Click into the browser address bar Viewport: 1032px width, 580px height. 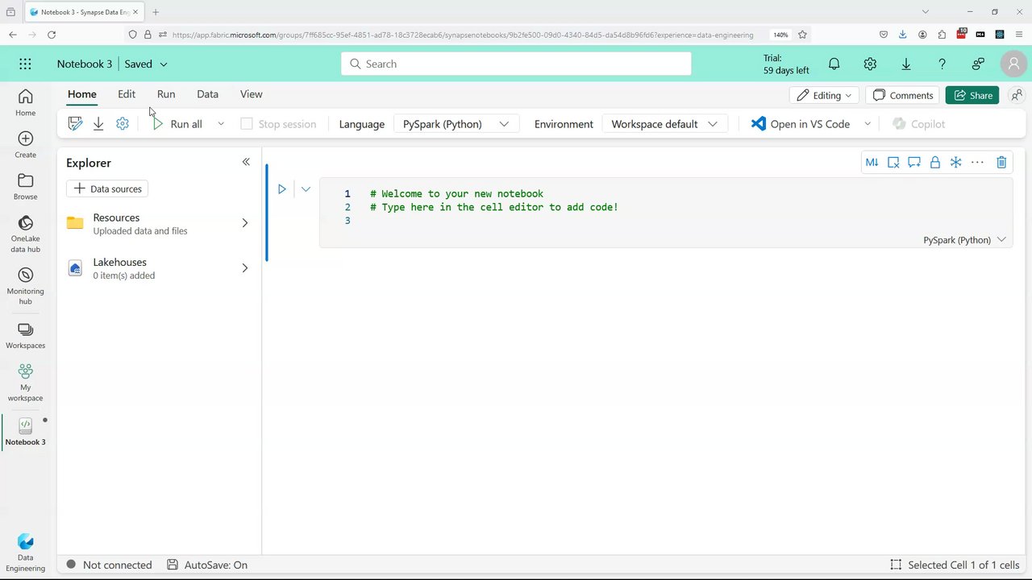pyautogui.click(x=462, y=35)
